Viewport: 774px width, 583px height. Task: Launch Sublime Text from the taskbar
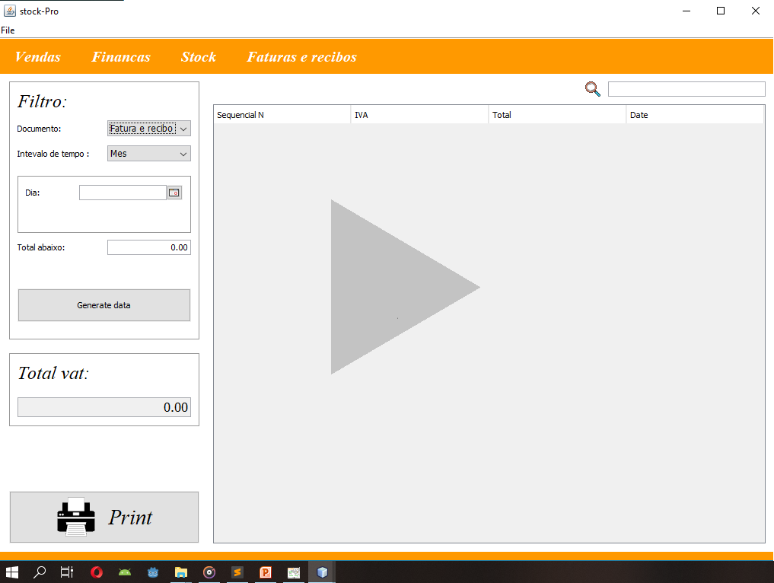237,572
